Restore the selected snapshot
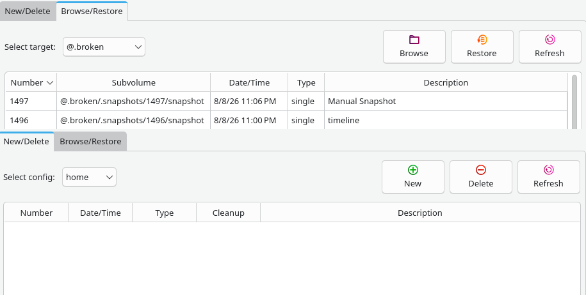586x295 pixels. pyautogui.click(x=482, y=47)
